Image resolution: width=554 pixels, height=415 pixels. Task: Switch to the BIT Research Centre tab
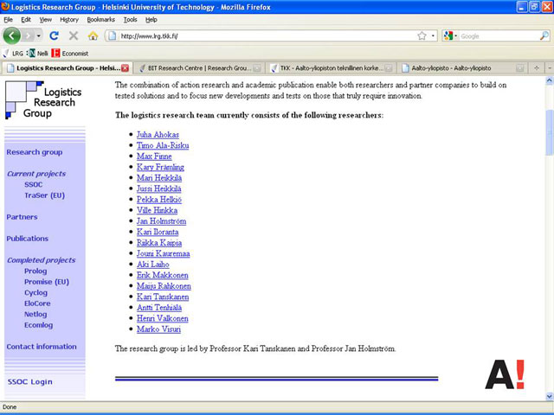coord(198,67)
